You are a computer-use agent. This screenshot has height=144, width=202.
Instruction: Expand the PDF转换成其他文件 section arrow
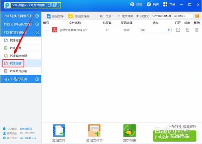pyautogui.click(x=37, y=16)
